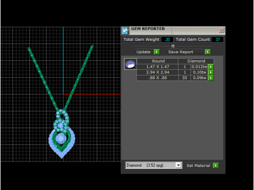Click the 35 quantity cell

tap(185, 78)
